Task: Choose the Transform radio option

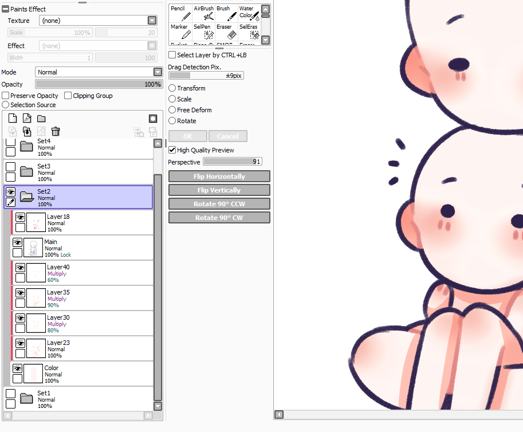Action: point(172,88)
